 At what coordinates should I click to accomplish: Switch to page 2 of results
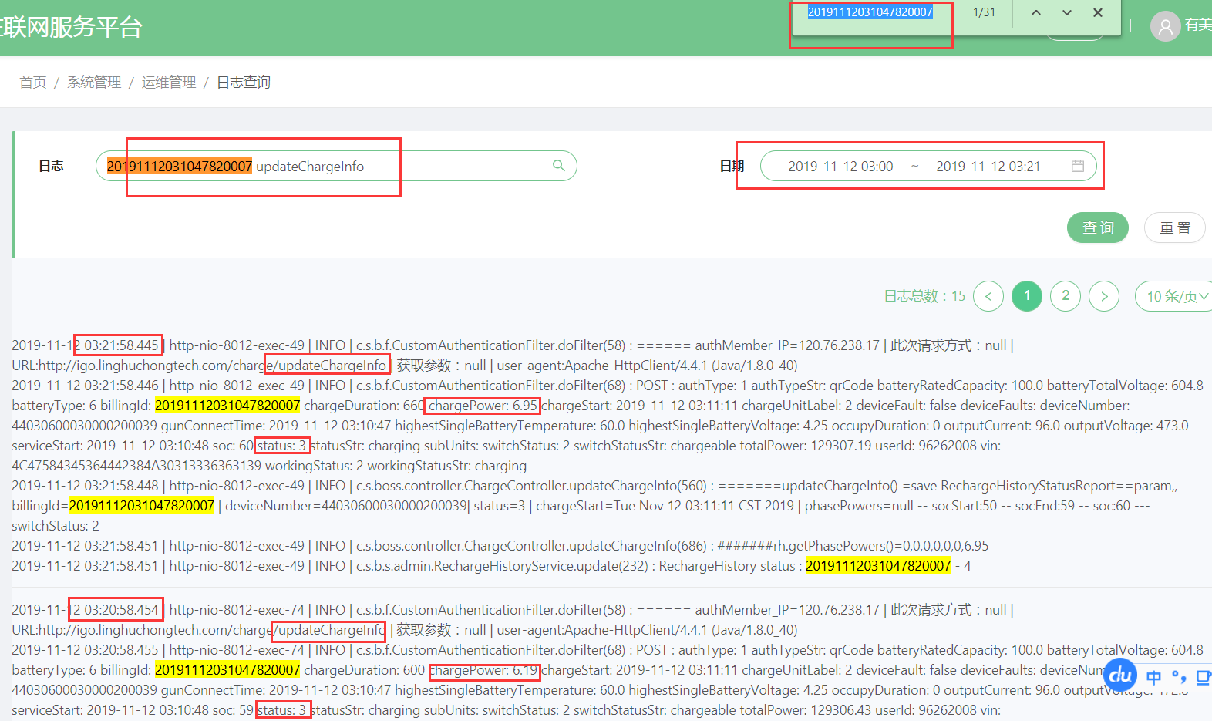tap(1066, 296)
